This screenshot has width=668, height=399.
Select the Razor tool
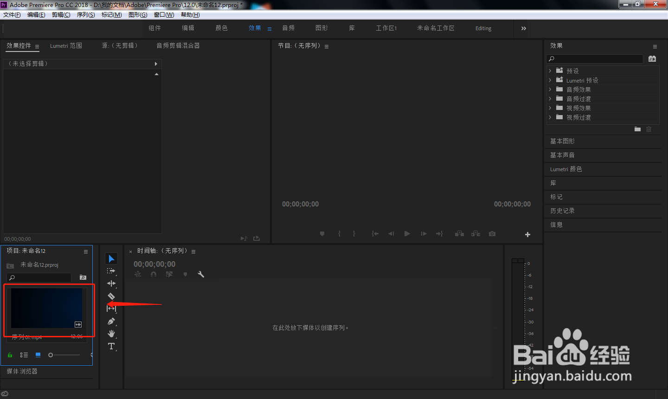(x=111, y=296)
